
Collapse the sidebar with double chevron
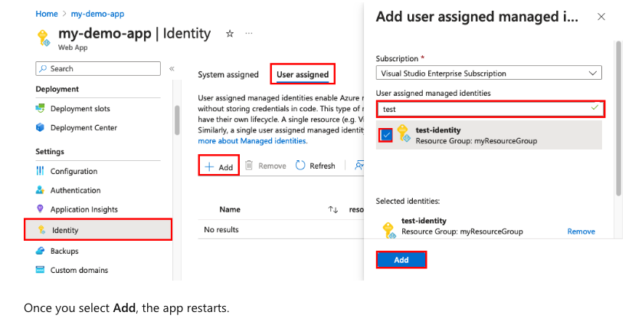tap(172, 68)
